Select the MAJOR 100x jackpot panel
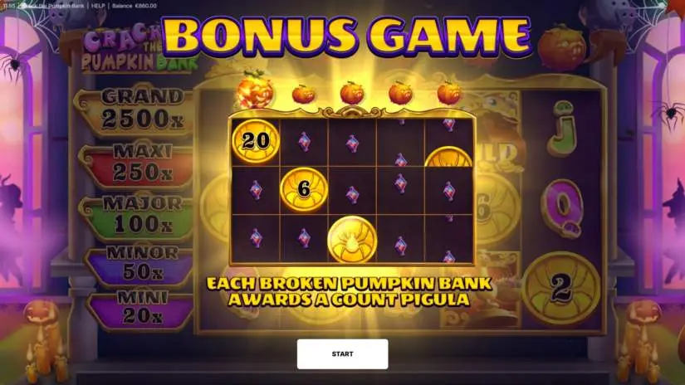The width and height of the screenshot is (685, 385). click(139, 217)
